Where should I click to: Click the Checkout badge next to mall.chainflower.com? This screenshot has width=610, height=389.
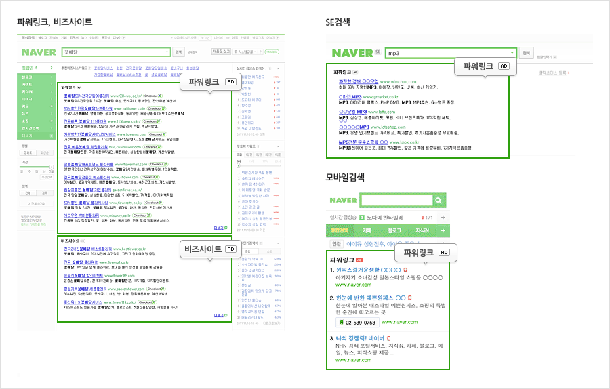[x=152, y=147]
